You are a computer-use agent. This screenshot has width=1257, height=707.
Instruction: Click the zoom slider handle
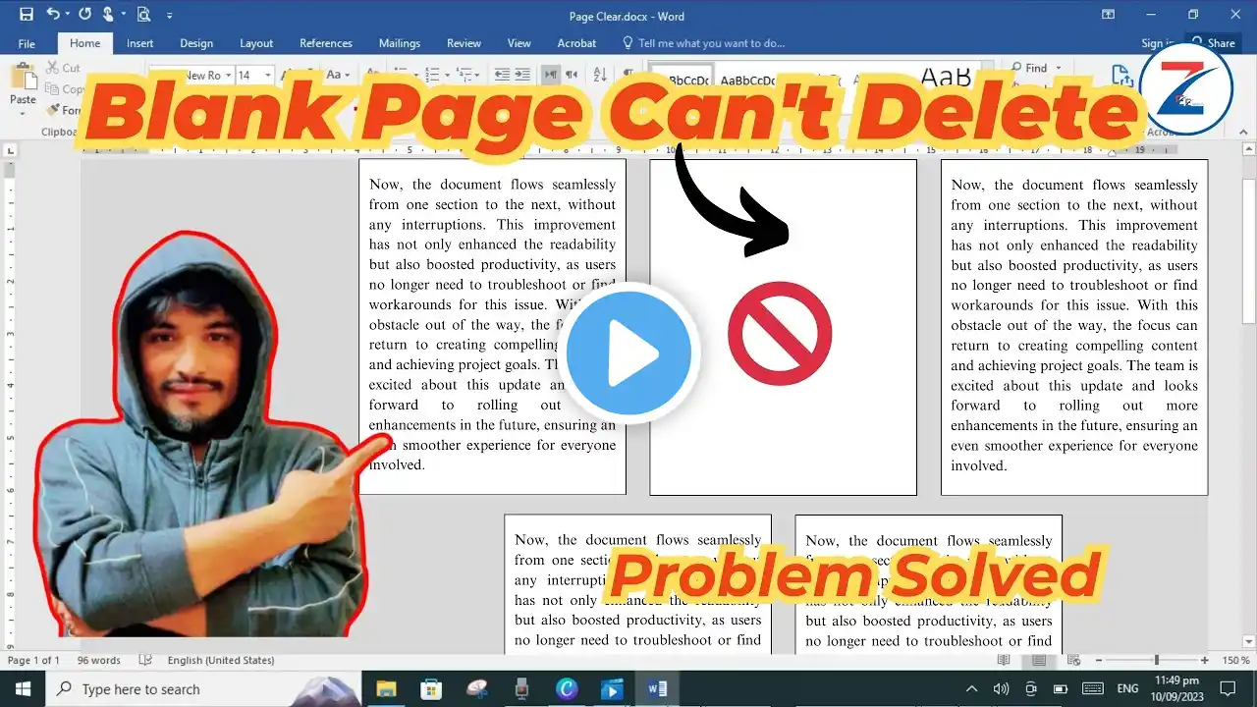point(1156,661)
